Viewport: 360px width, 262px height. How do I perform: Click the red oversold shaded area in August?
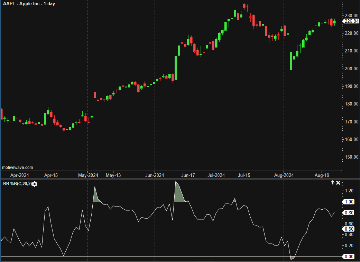click(292, 258)
